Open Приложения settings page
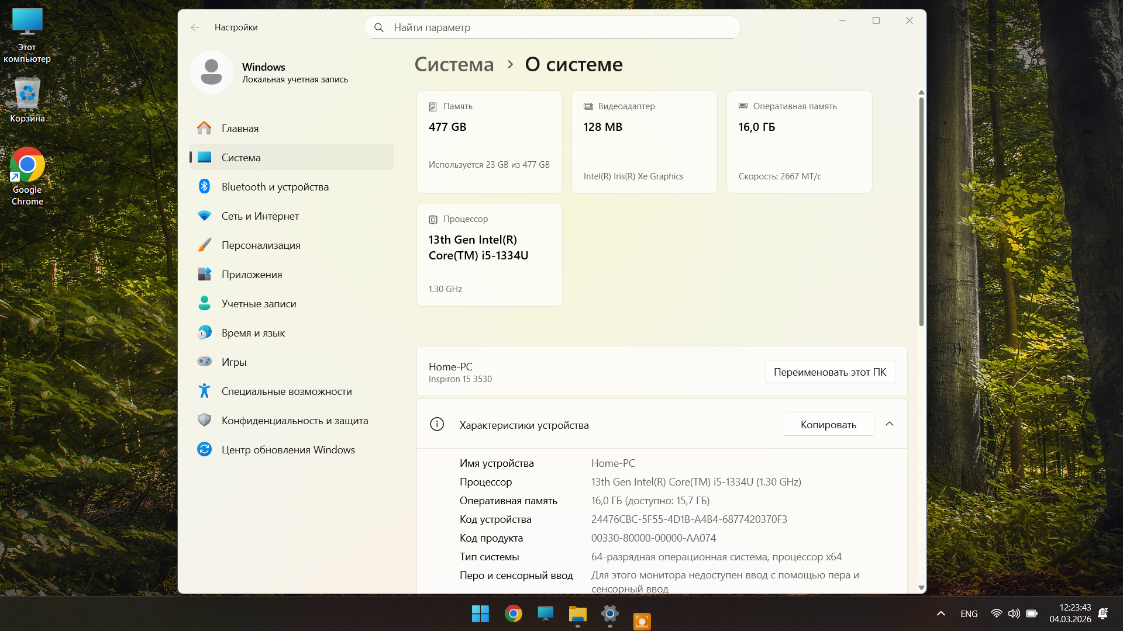This screenshot has width=1123, height=631. coord(252,275)
